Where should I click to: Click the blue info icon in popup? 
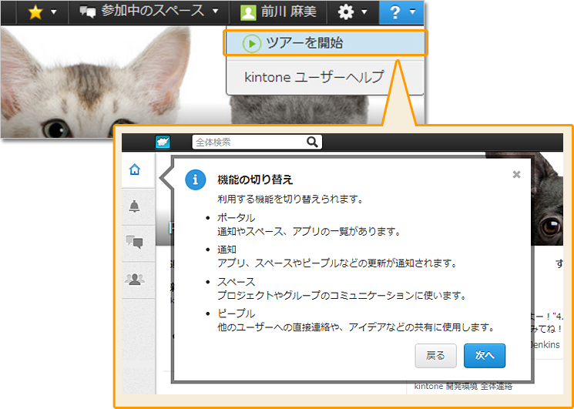196,180
